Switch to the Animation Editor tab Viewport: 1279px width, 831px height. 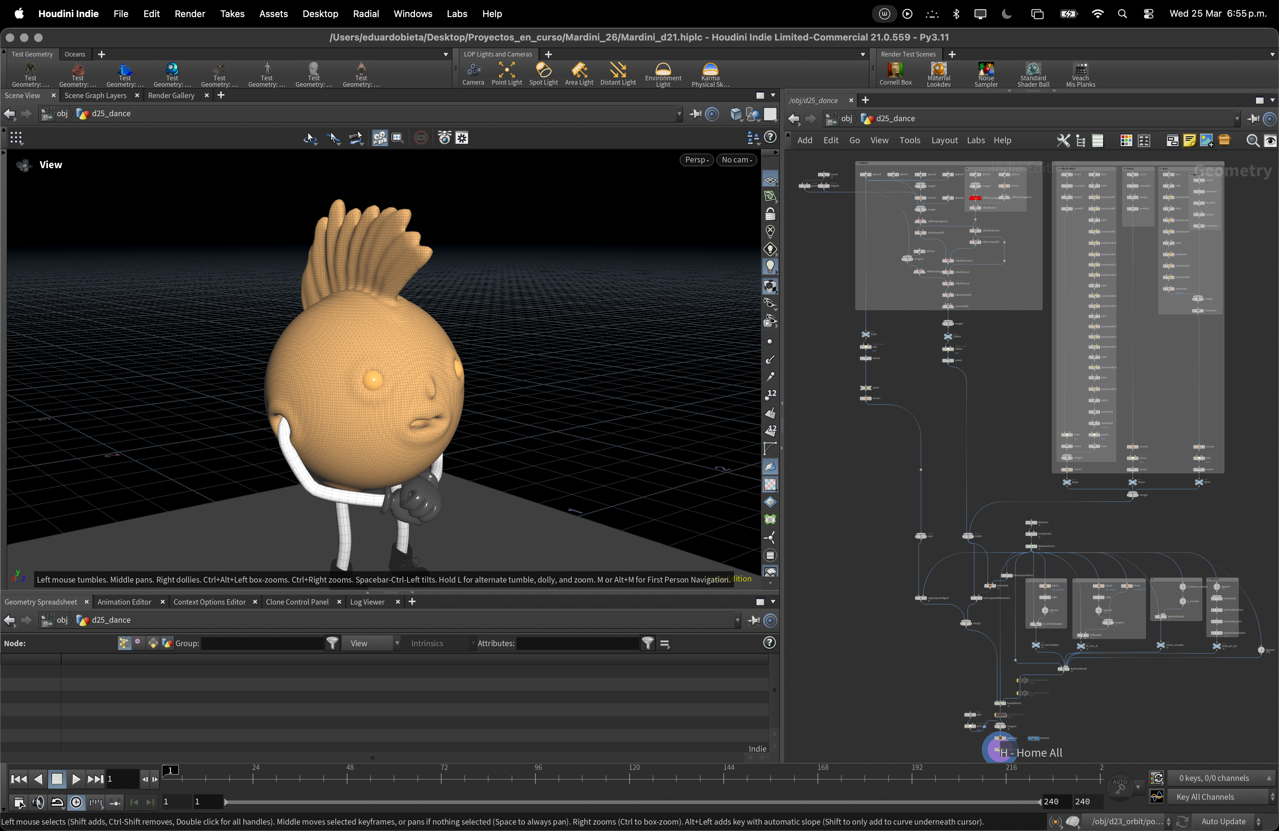tap(124, 602)
